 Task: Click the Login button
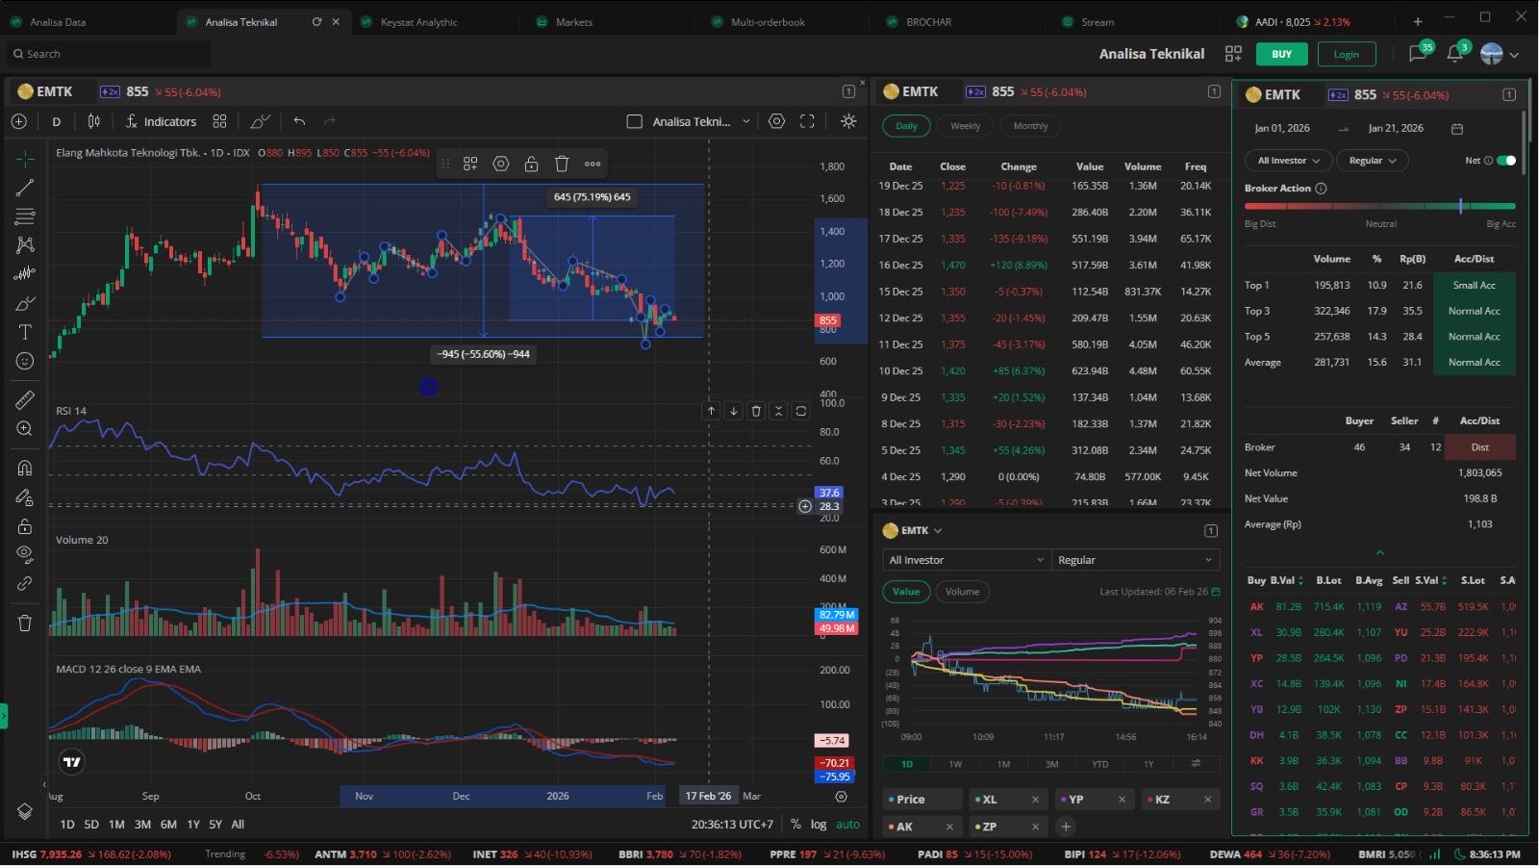(1346, 54)
